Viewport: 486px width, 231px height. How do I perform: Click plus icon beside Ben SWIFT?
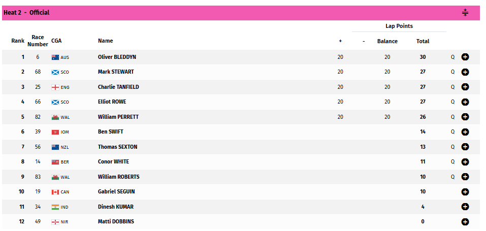[x=465, y=132]
